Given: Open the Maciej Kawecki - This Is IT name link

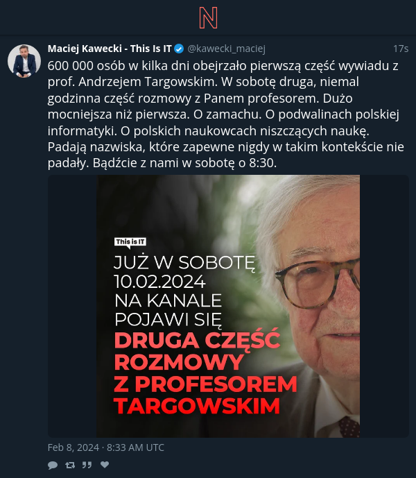Looking at the screenshot, I should tap(110, 49).
